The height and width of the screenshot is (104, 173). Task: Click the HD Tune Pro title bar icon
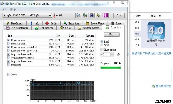click(x=2, y=4)
